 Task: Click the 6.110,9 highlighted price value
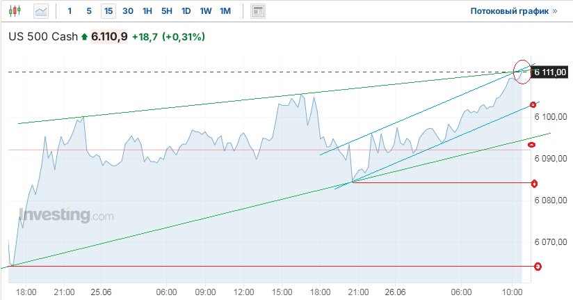pos(109,37)
